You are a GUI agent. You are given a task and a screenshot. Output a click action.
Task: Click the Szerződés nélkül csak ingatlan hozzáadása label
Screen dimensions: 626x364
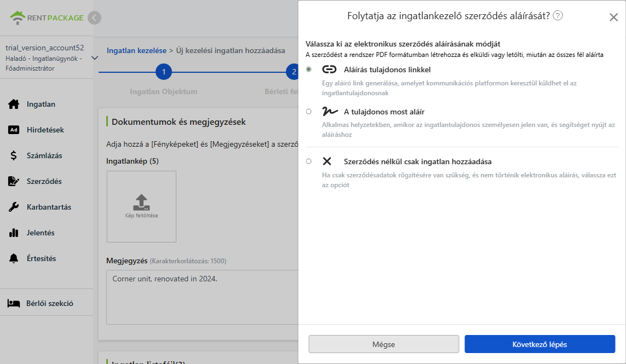pos(417,161)
